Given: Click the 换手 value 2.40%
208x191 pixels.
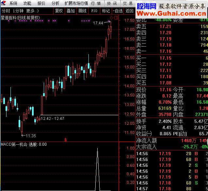Looking at the screenshot, I should pos(165,121).
